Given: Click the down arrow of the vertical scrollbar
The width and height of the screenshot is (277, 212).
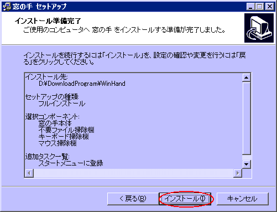Looking at the screenshot, I should tap(246, 164).
